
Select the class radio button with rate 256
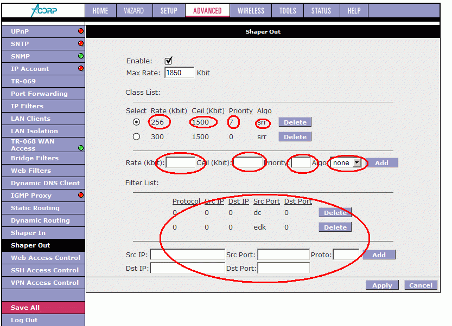pos(136,122)
